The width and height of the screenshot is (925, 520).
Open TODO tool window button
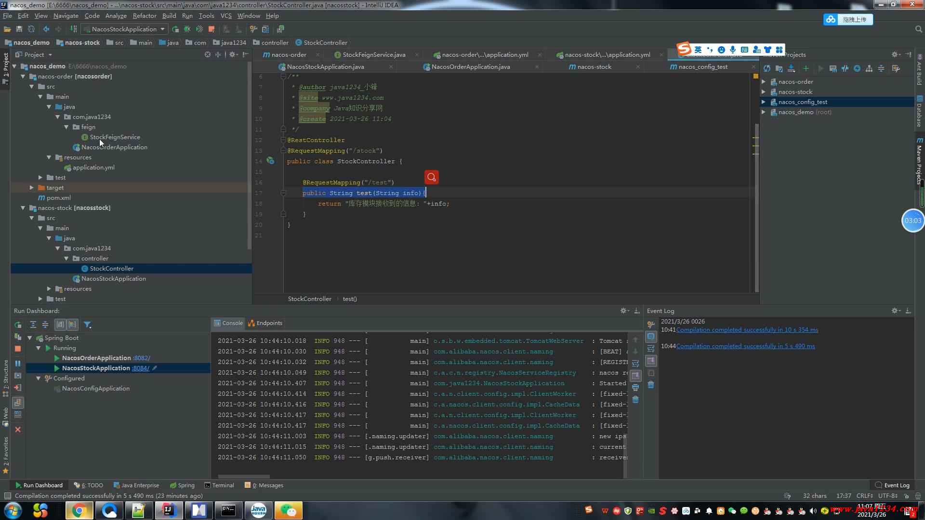pos(89,485)
